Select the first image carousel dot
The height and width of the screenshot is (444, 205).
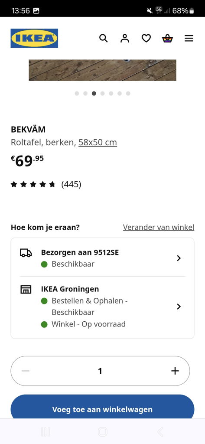(x=77, y=94)
